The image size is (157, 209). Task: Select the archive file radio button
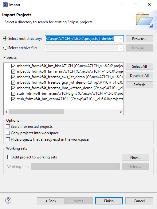pos(5,48)
